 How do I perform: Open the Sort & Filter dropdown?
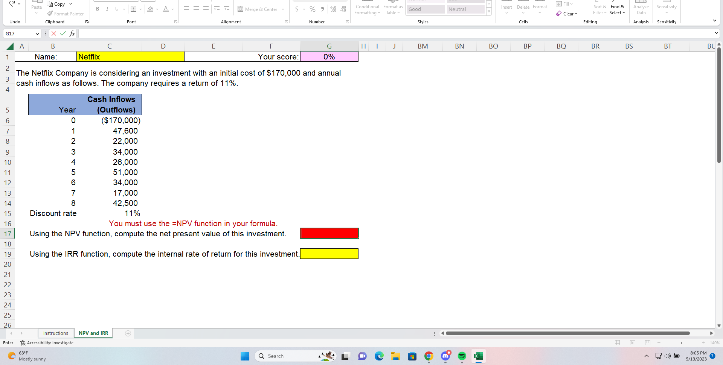[x=599, y=9]
